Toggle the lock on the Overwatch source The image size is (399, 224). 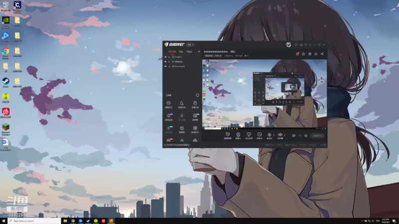coord(169,66)
